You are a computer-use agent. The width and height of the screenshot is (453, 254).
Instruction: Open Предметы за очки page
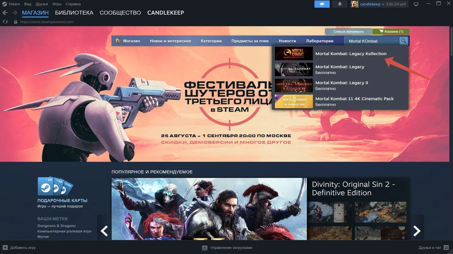(x=250, y=41)
